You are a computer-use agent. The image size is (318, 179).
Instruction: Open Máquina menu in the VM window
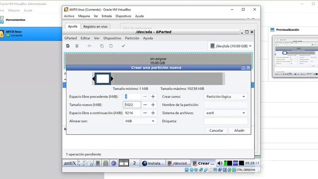click(x=84, y=16)
